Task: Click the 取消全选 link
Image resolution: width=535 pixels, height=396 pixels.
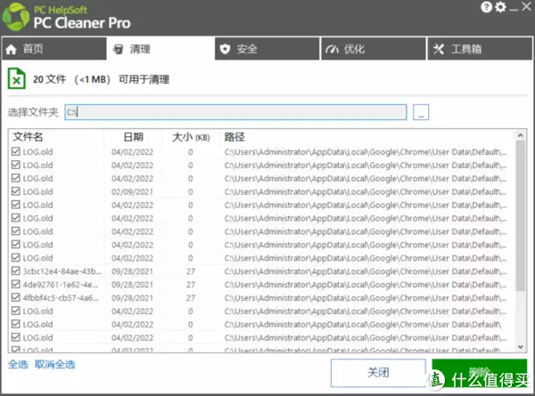Action: (x=54, y=365)
